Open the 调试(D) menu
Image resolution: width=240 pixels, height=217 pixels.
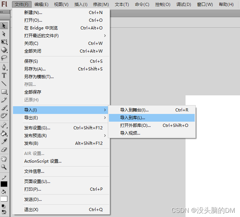pos(183,5)
